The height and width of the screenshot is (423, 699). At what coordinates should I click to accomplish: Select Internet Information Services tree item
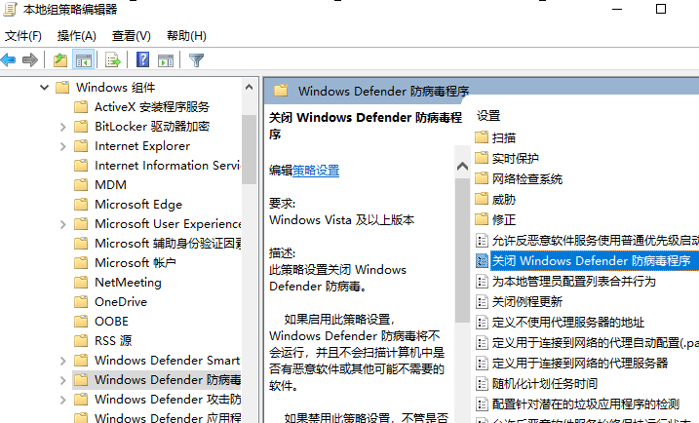point(167,166)
